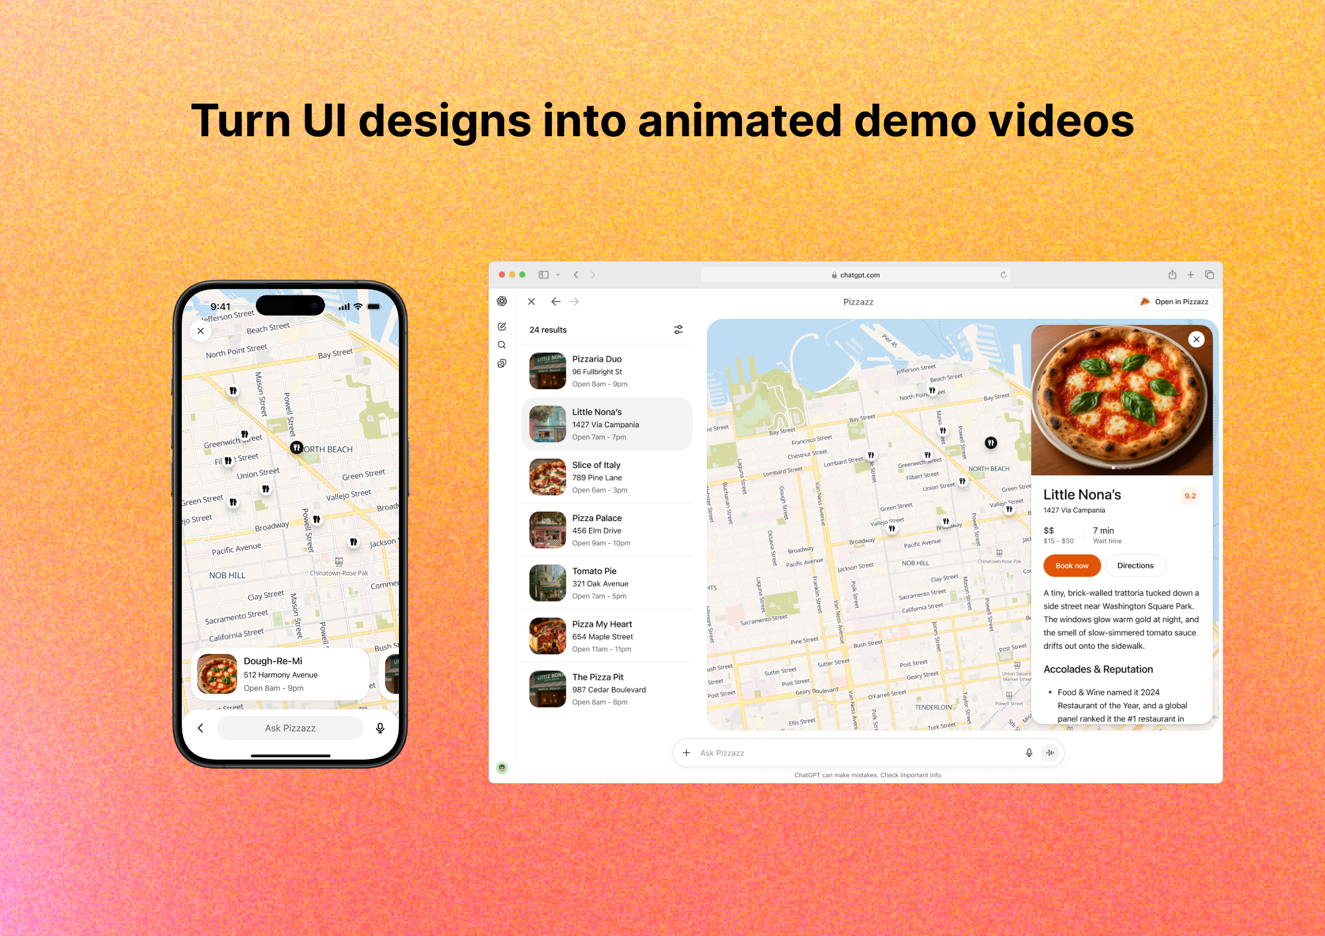Click the ChatGPT logo in sidebar
The height and width of the screenshot is (936, 1325).
point(502,301)
